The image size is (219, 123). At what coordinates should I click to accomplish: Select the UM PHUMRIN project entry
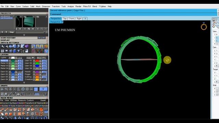click(6, 18)
